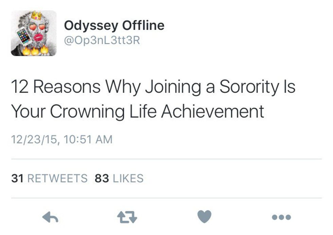Viewport: 333px width, 235px height.
Task: Click the number 31 beside RETWEETS
Action: [17, 178]
